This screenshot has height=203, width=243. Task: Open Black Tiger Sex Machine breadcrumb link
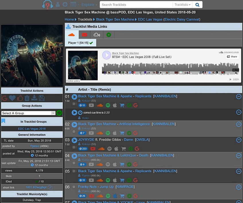115,19
